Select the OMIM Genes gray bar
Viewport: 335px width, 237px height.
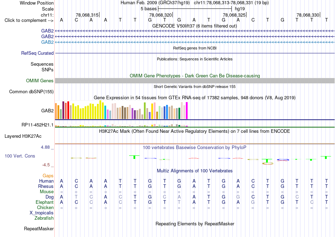coord(195,81)
